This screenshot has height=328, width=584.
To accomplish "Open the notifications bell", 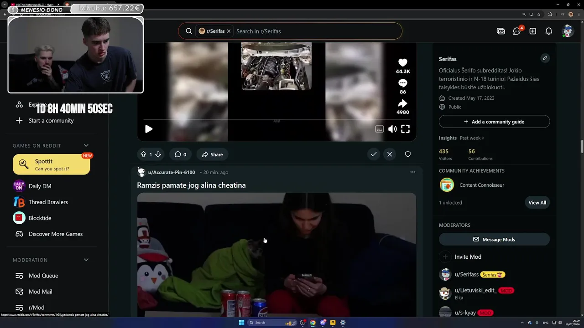I will pos(549,31).
